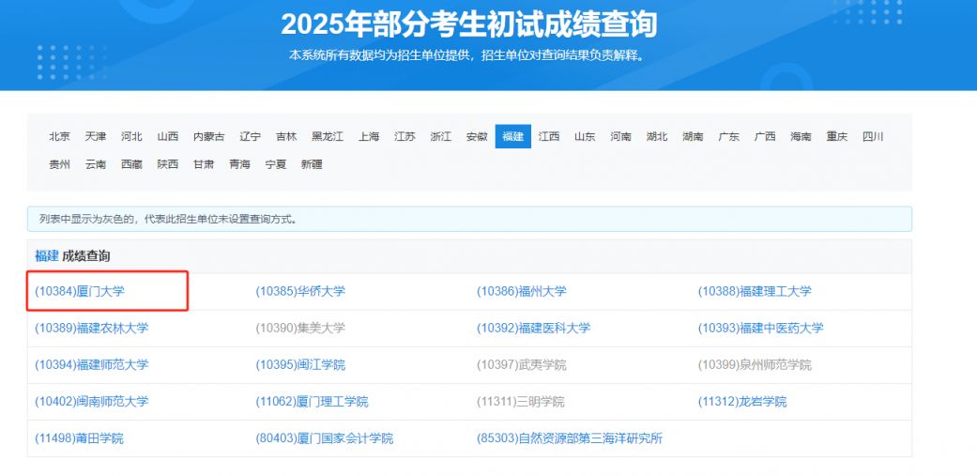Open (85303)自然资源部第三海洋研究所 link

click(x=570, y=438)
